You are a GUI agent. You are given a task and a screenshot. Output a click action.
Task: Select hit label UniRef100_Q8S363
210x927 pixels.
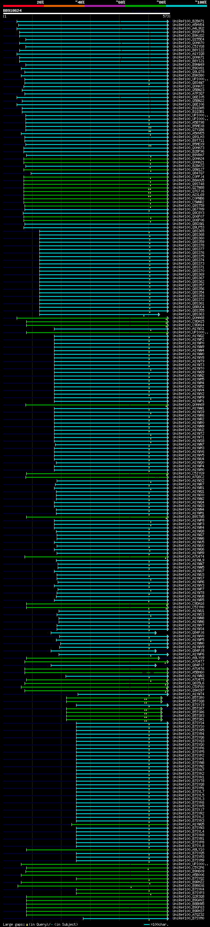coord(188,314)
